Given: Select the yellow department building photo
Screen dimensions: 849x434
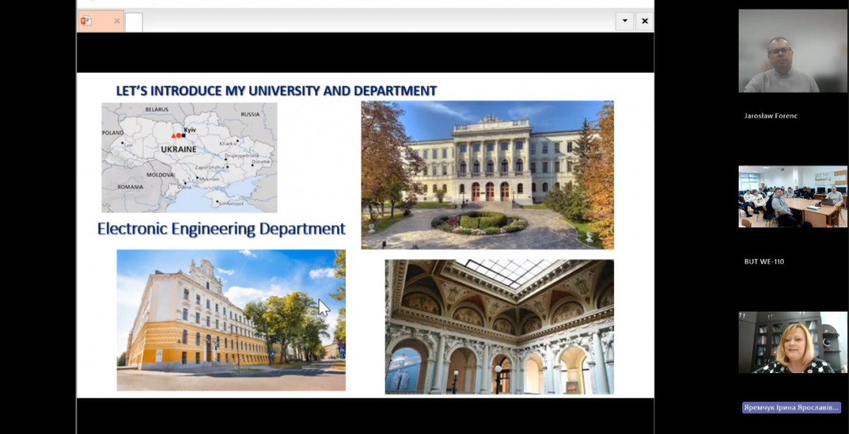Looking at the screenshot, I should [x=231, y=319].
